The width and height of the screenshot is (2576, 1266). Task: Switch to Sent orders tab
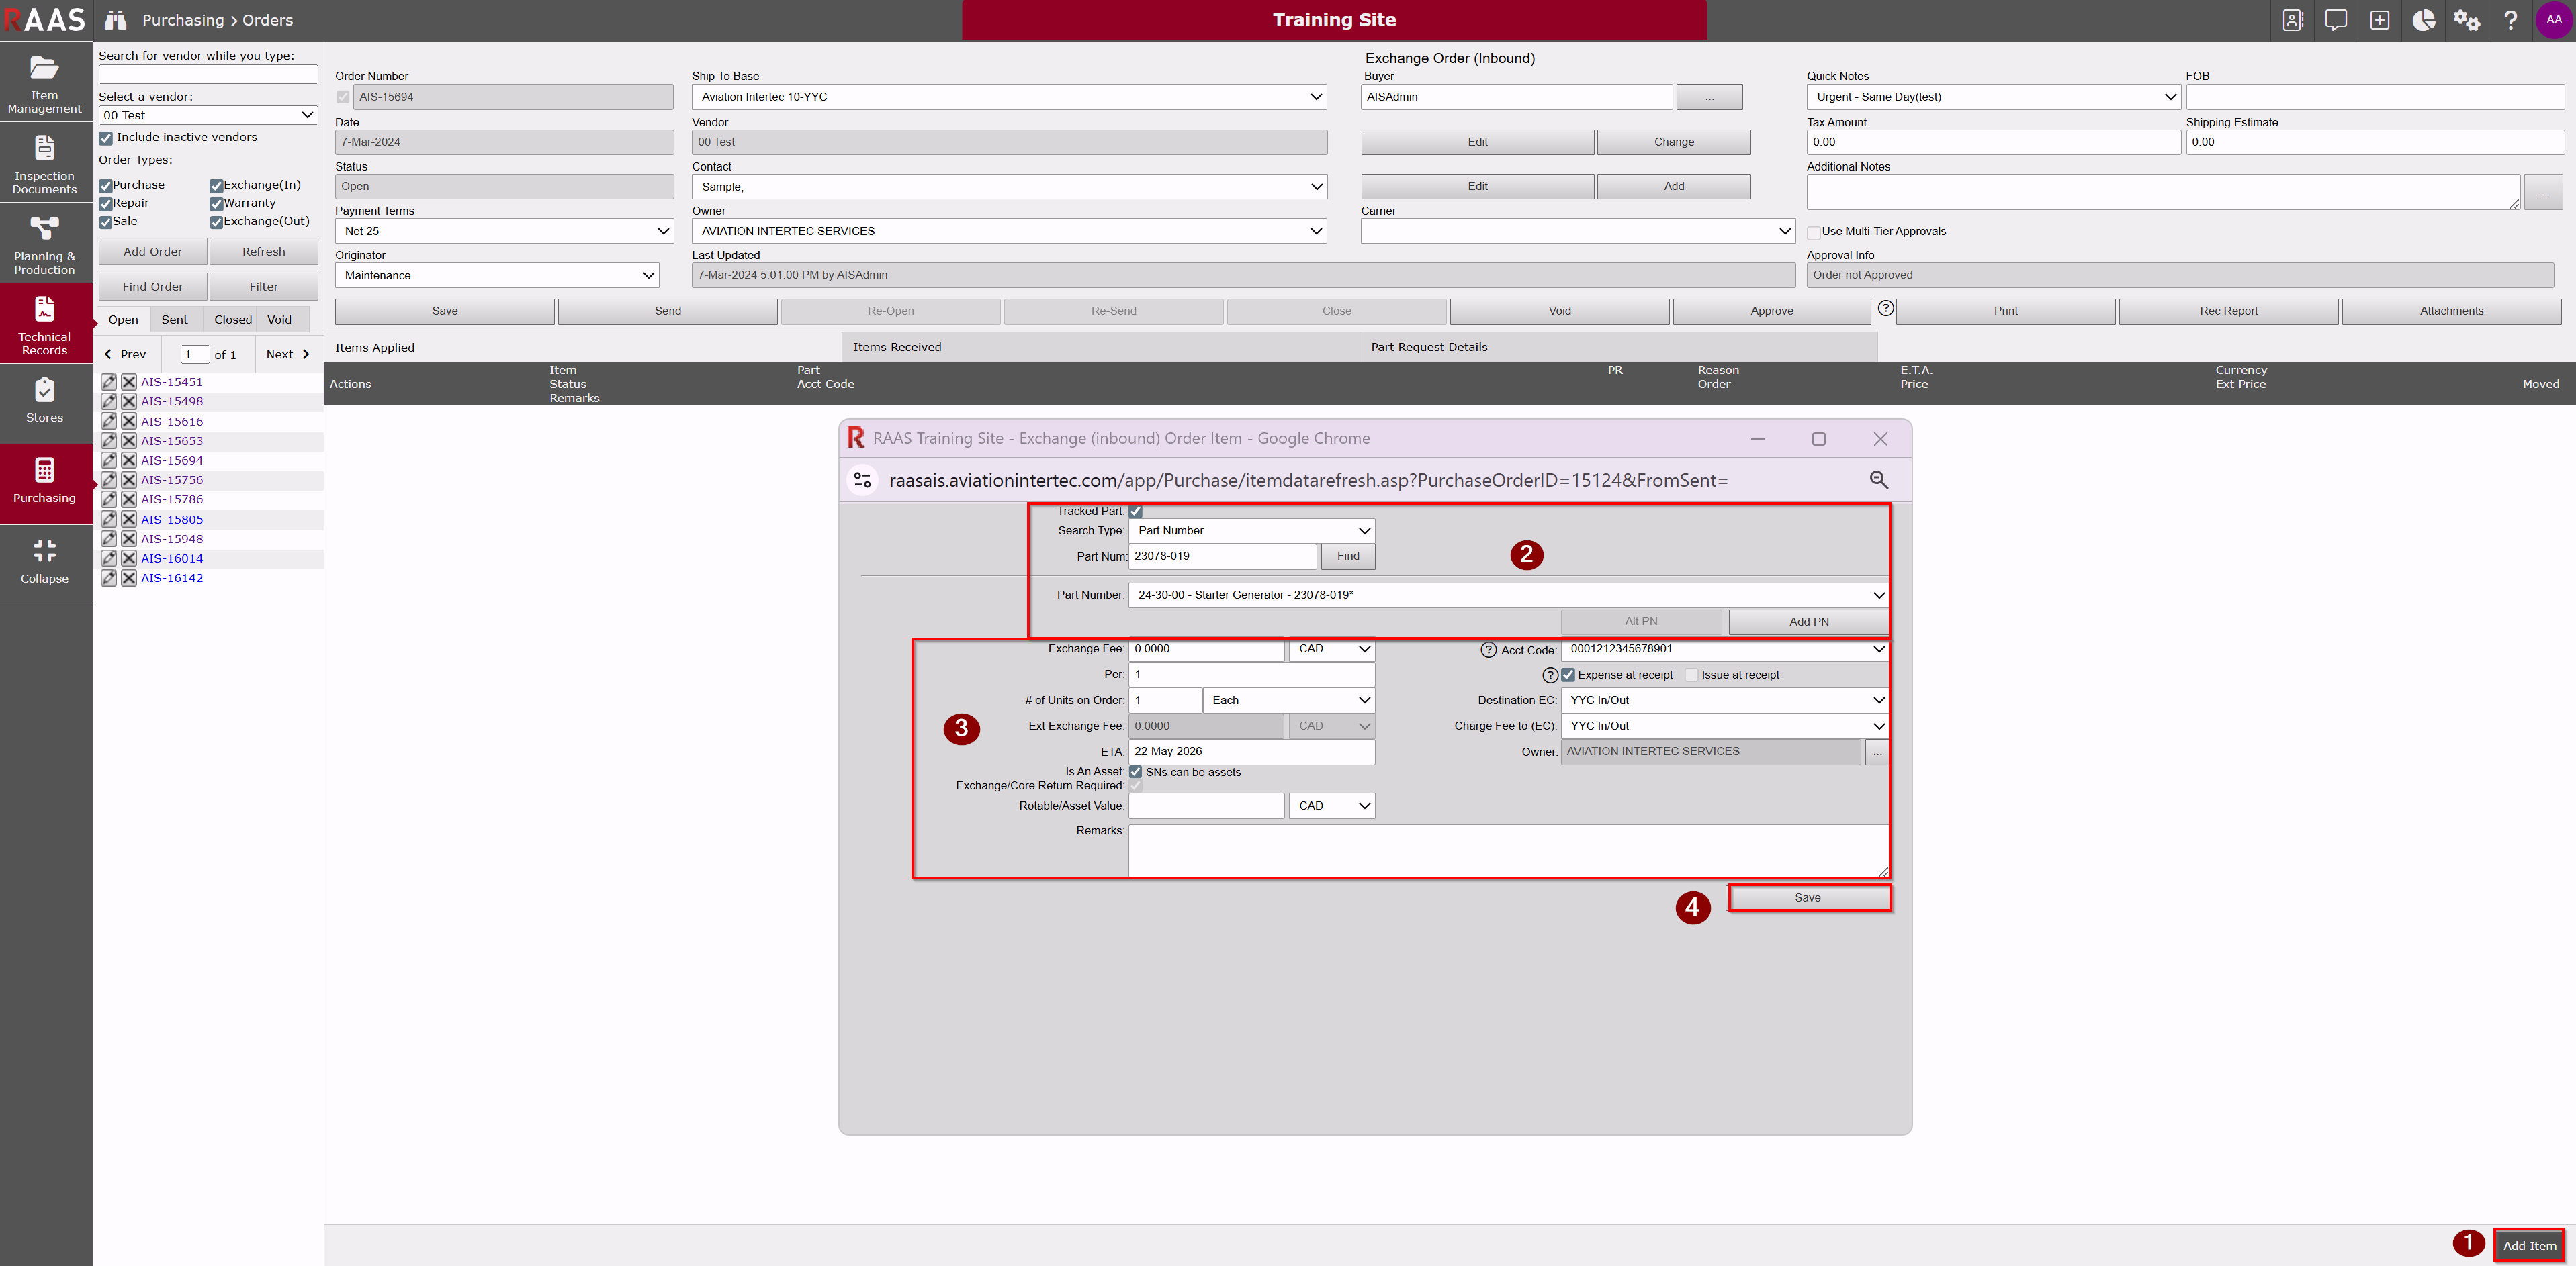(x=174, y=320)
